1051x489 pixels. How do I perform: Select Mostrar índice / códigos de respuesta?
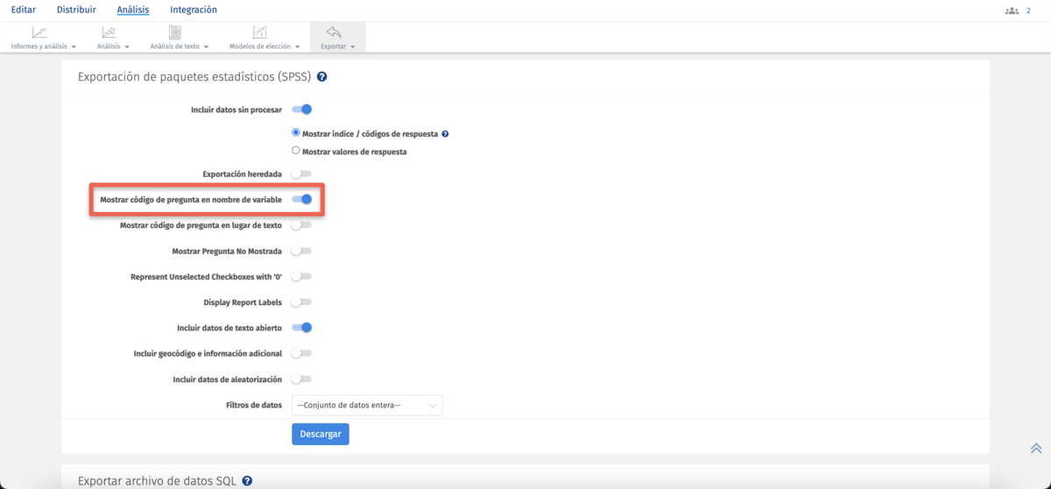[296, 133]
